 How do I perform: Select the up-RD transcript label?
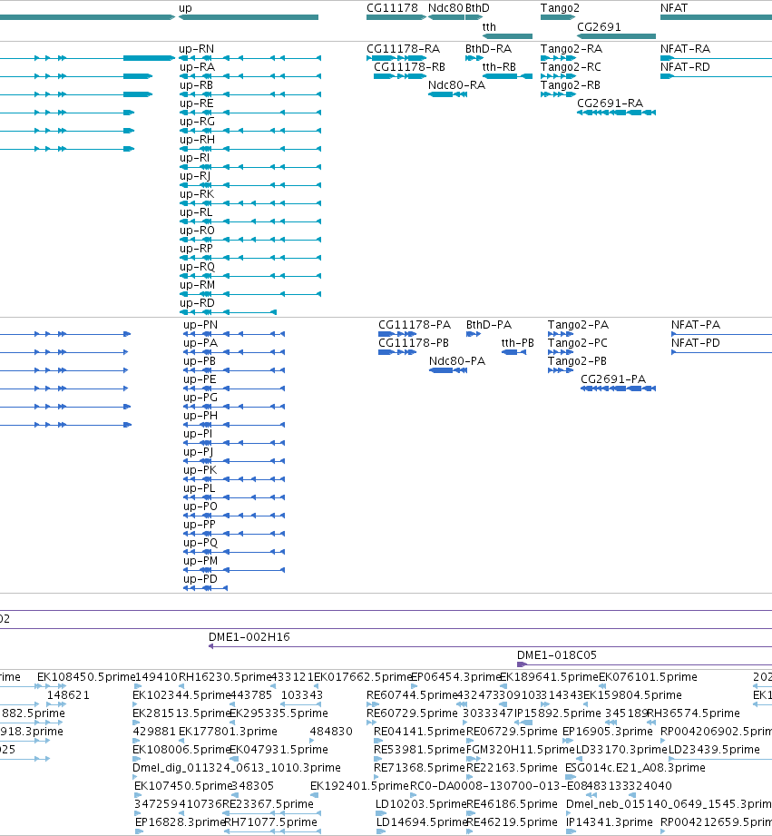coord(197,303)
